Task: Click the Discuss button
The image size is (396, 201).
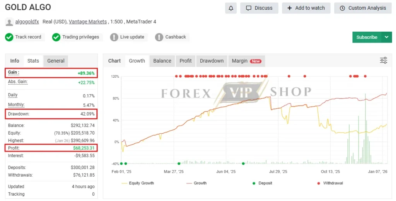Action: point(259,8)
